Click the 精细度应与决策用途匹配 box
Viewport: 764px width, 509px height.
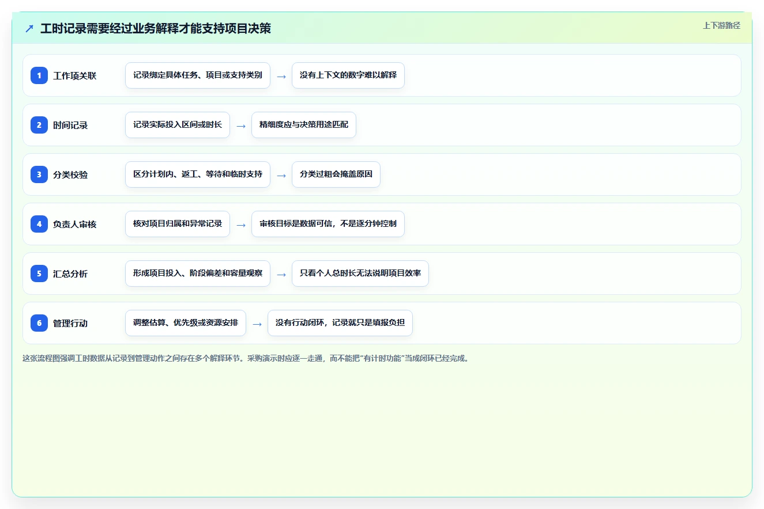304,125
